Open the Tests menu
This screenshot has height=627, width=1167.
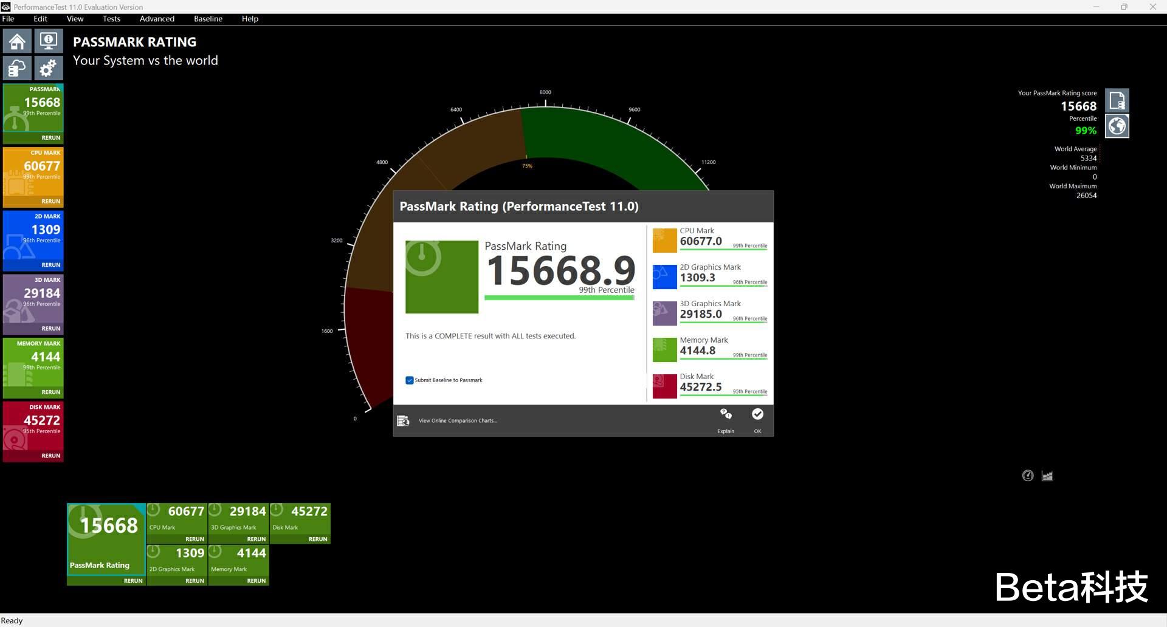point(111,19)
